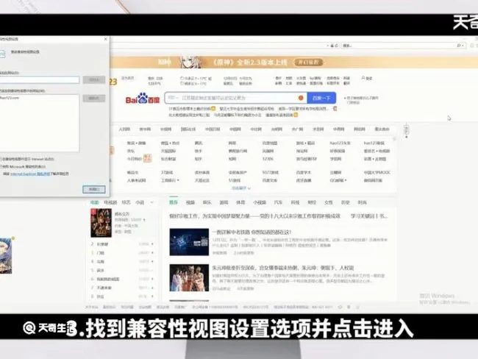Switch to the 小视频 news tab

point(260,202)
